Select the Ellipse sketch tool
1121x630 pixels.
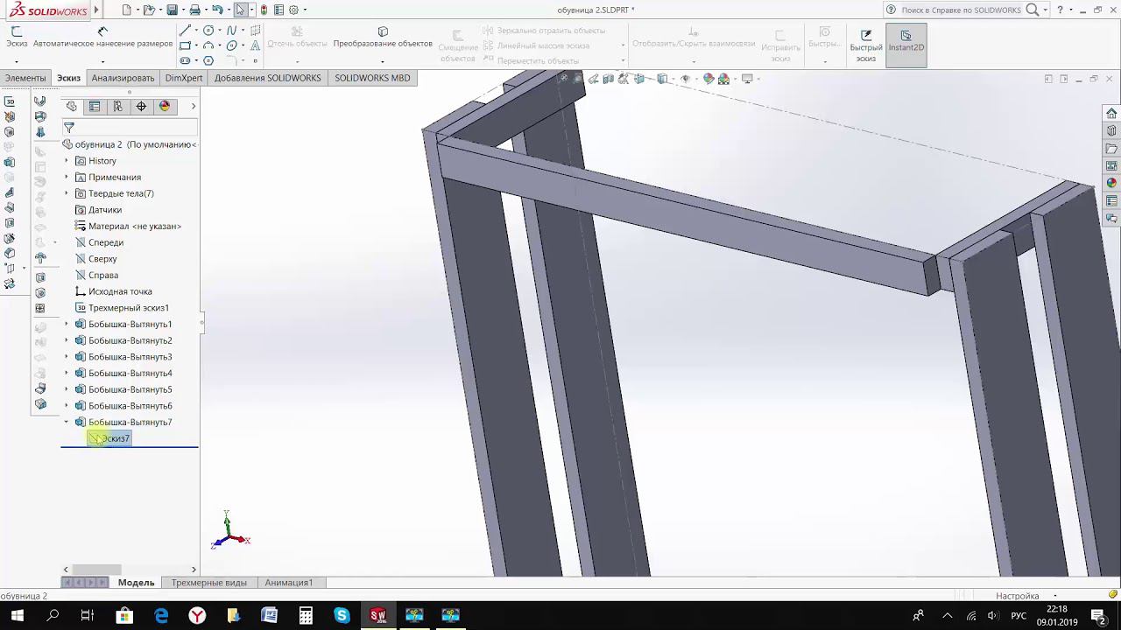click(x=231, y=45)
